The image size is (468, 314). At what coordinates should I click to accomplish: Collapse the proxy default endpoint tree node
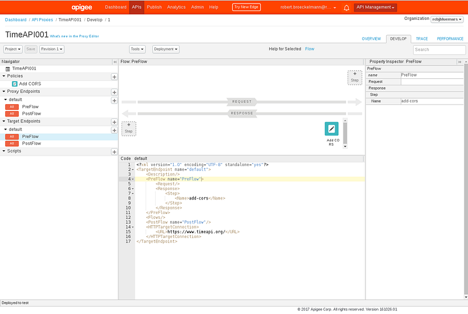(x=6, y=99)
